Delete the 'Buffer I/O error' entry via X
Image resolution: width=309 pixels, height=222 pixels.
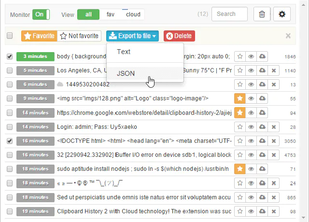274,155
